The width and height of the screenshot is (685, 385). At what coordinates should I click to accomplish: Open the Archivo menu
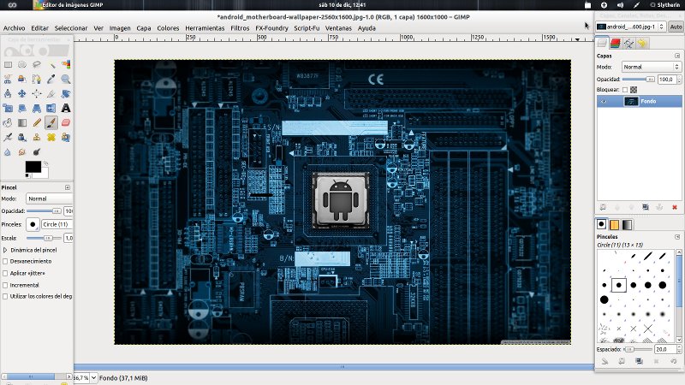(x=14, y=28)
